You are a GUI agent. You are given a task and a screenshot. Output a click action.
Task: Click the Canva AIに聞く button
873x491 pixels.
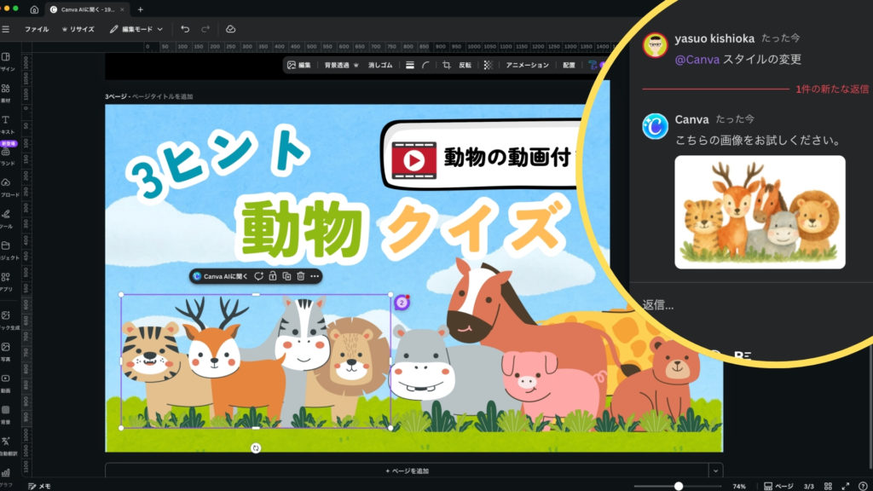click(220, 276)
